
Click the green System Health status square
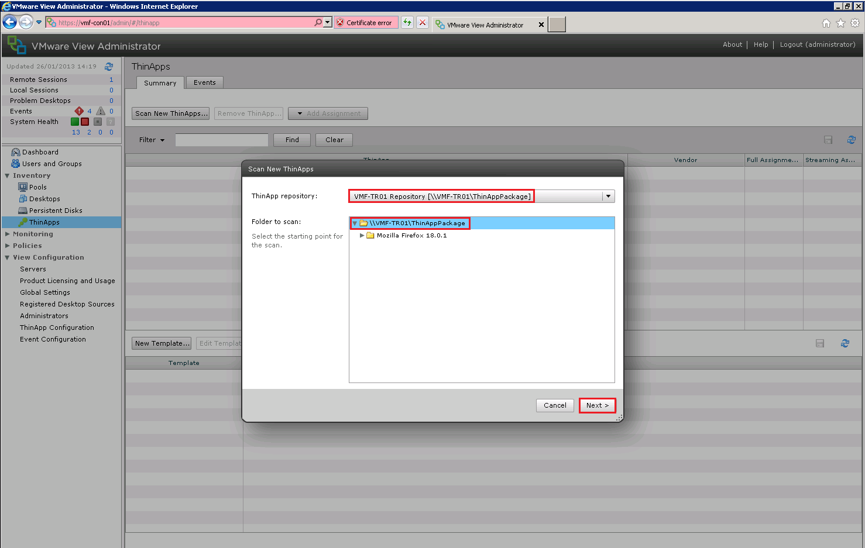tap(75, 122)
